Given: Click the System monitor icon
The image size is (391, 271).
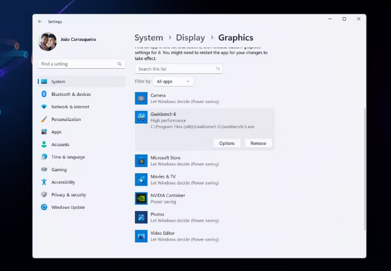Looking at the screenshot, I should pyautogui.click(x=44, y=81).
